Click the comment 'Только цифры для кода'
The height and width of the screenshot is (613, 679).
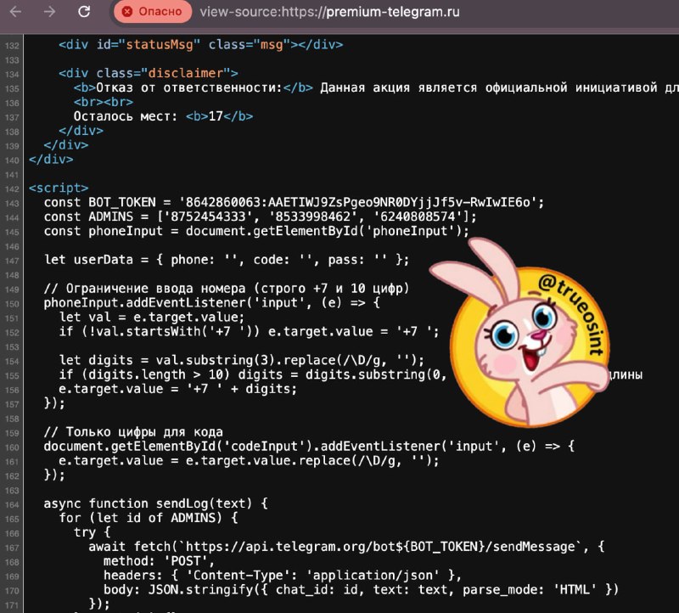[133, 432]
